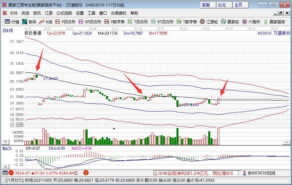
Task: Click the 客服 button in title bar
Action: click(x=208, y=5)
